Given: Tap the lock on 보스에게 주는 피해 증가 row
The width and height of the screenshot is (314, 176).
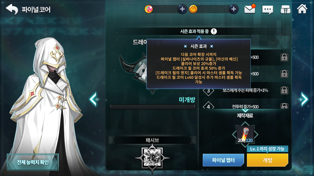Looking at the screenshot, I should coord(284,90).
